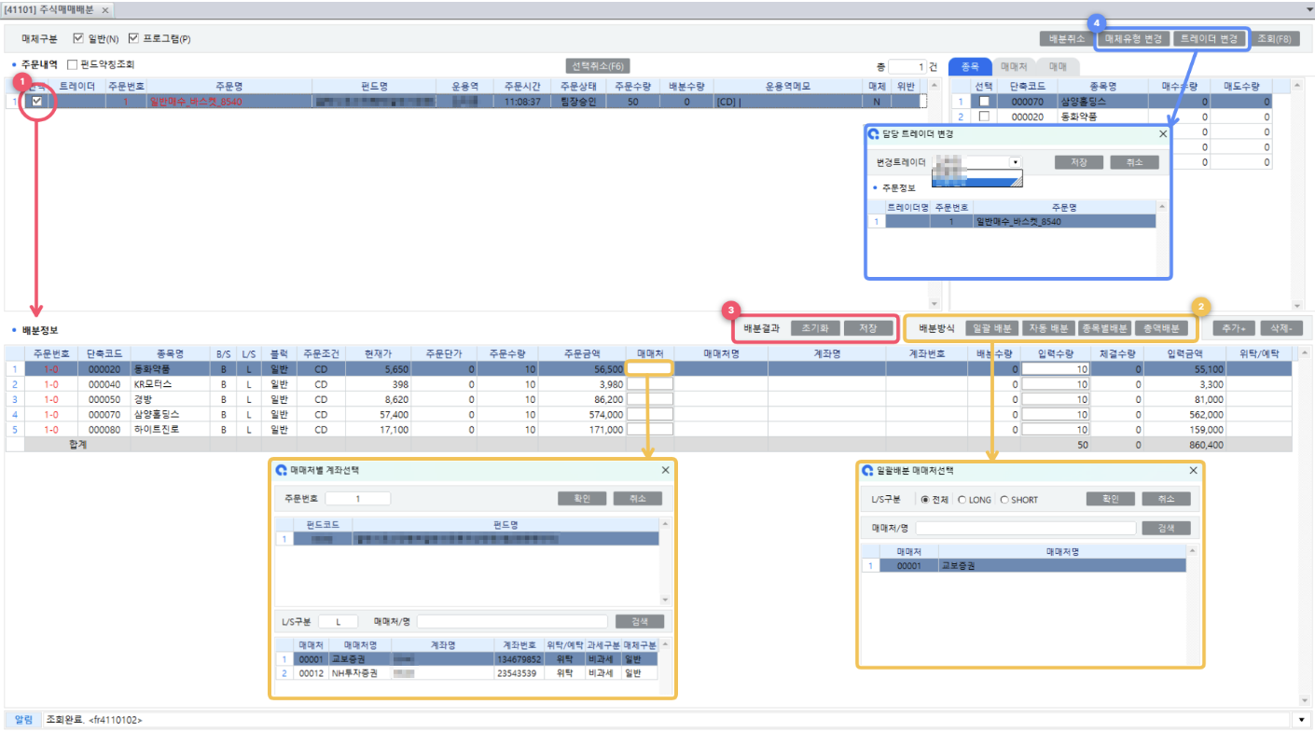Screen dimensions: 1315x732
Task: Uncheck the order row 1 selection checkbox
Action: (37, 102)
